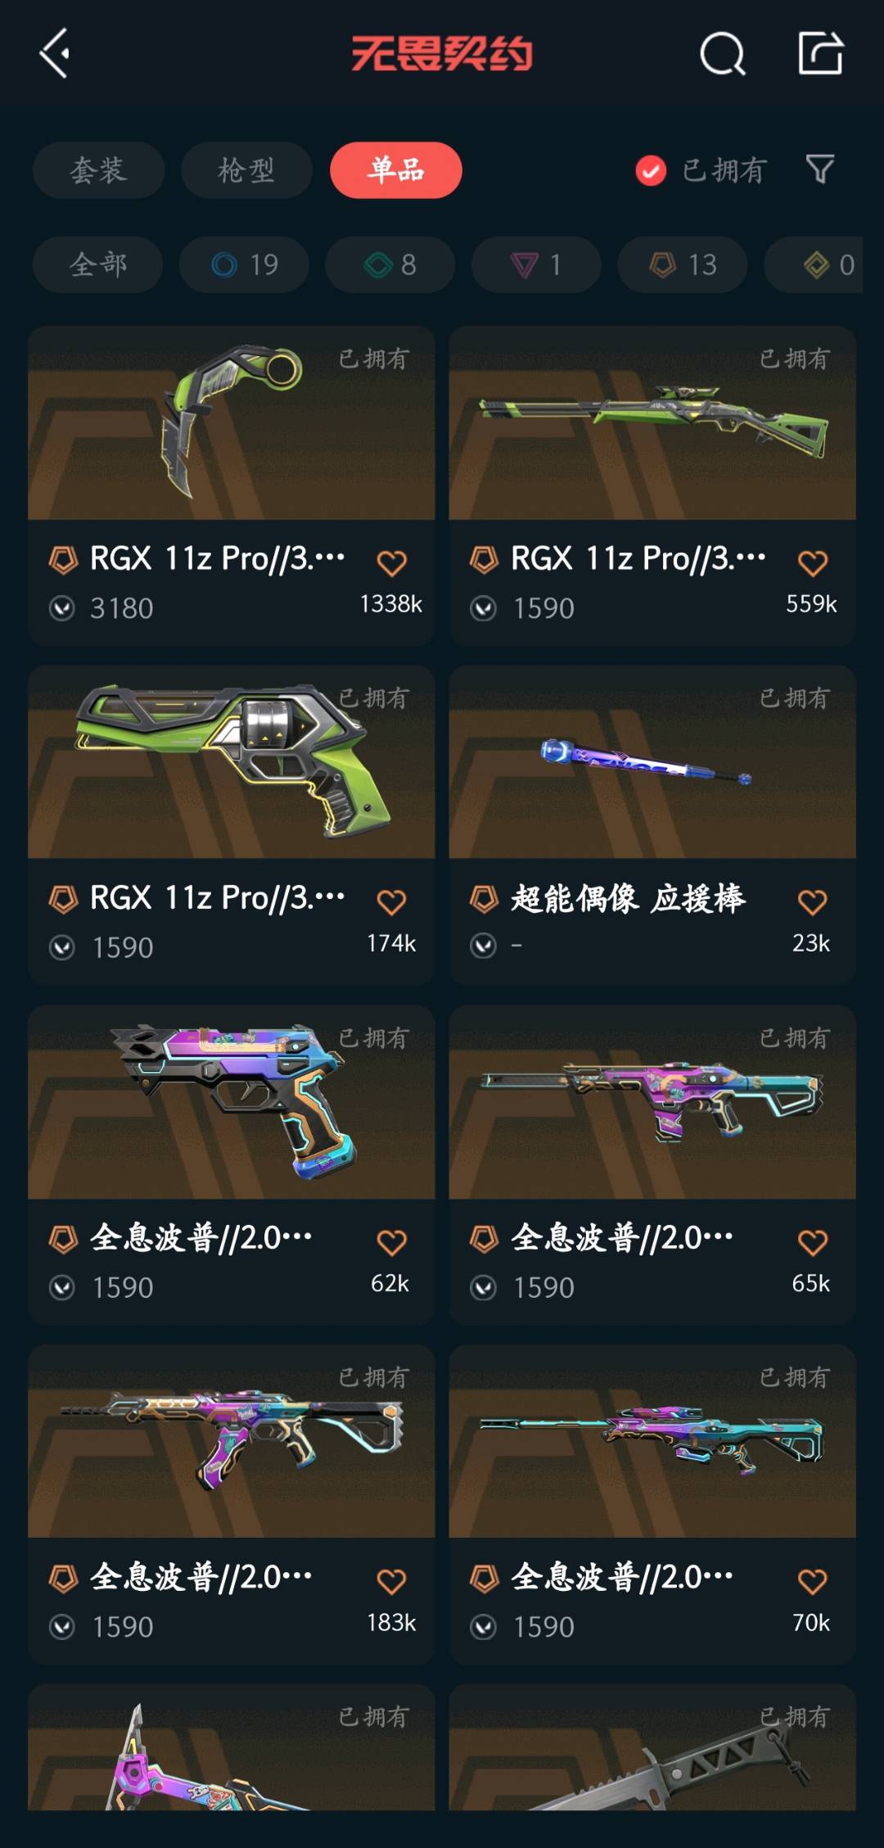This screenshot has width=884, height=1848.
Task: Tap the heart on the 174k RGX revolver
Action: click(391, 902)
